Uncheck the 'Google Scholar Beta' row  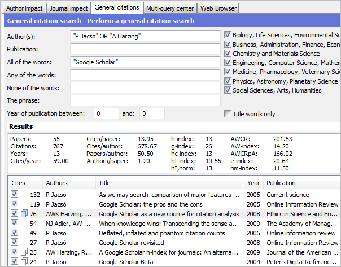click(x=14, y=261)
